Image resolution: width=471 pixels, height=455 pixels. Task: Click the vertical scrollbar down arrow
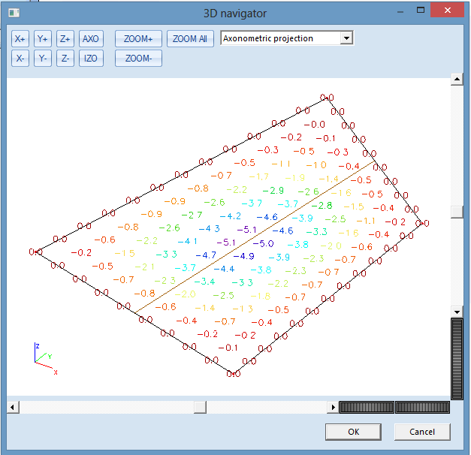(456, 311)
